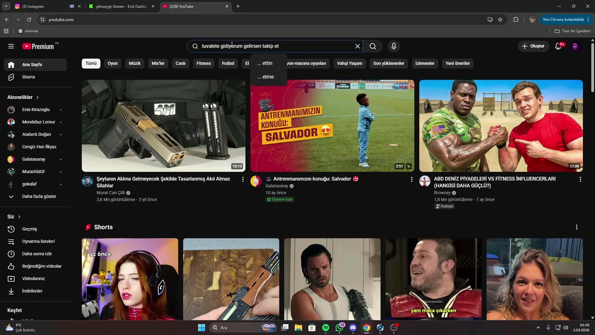Open Videolarınız page
The image size is (595, 335).
tap(35, 279)
